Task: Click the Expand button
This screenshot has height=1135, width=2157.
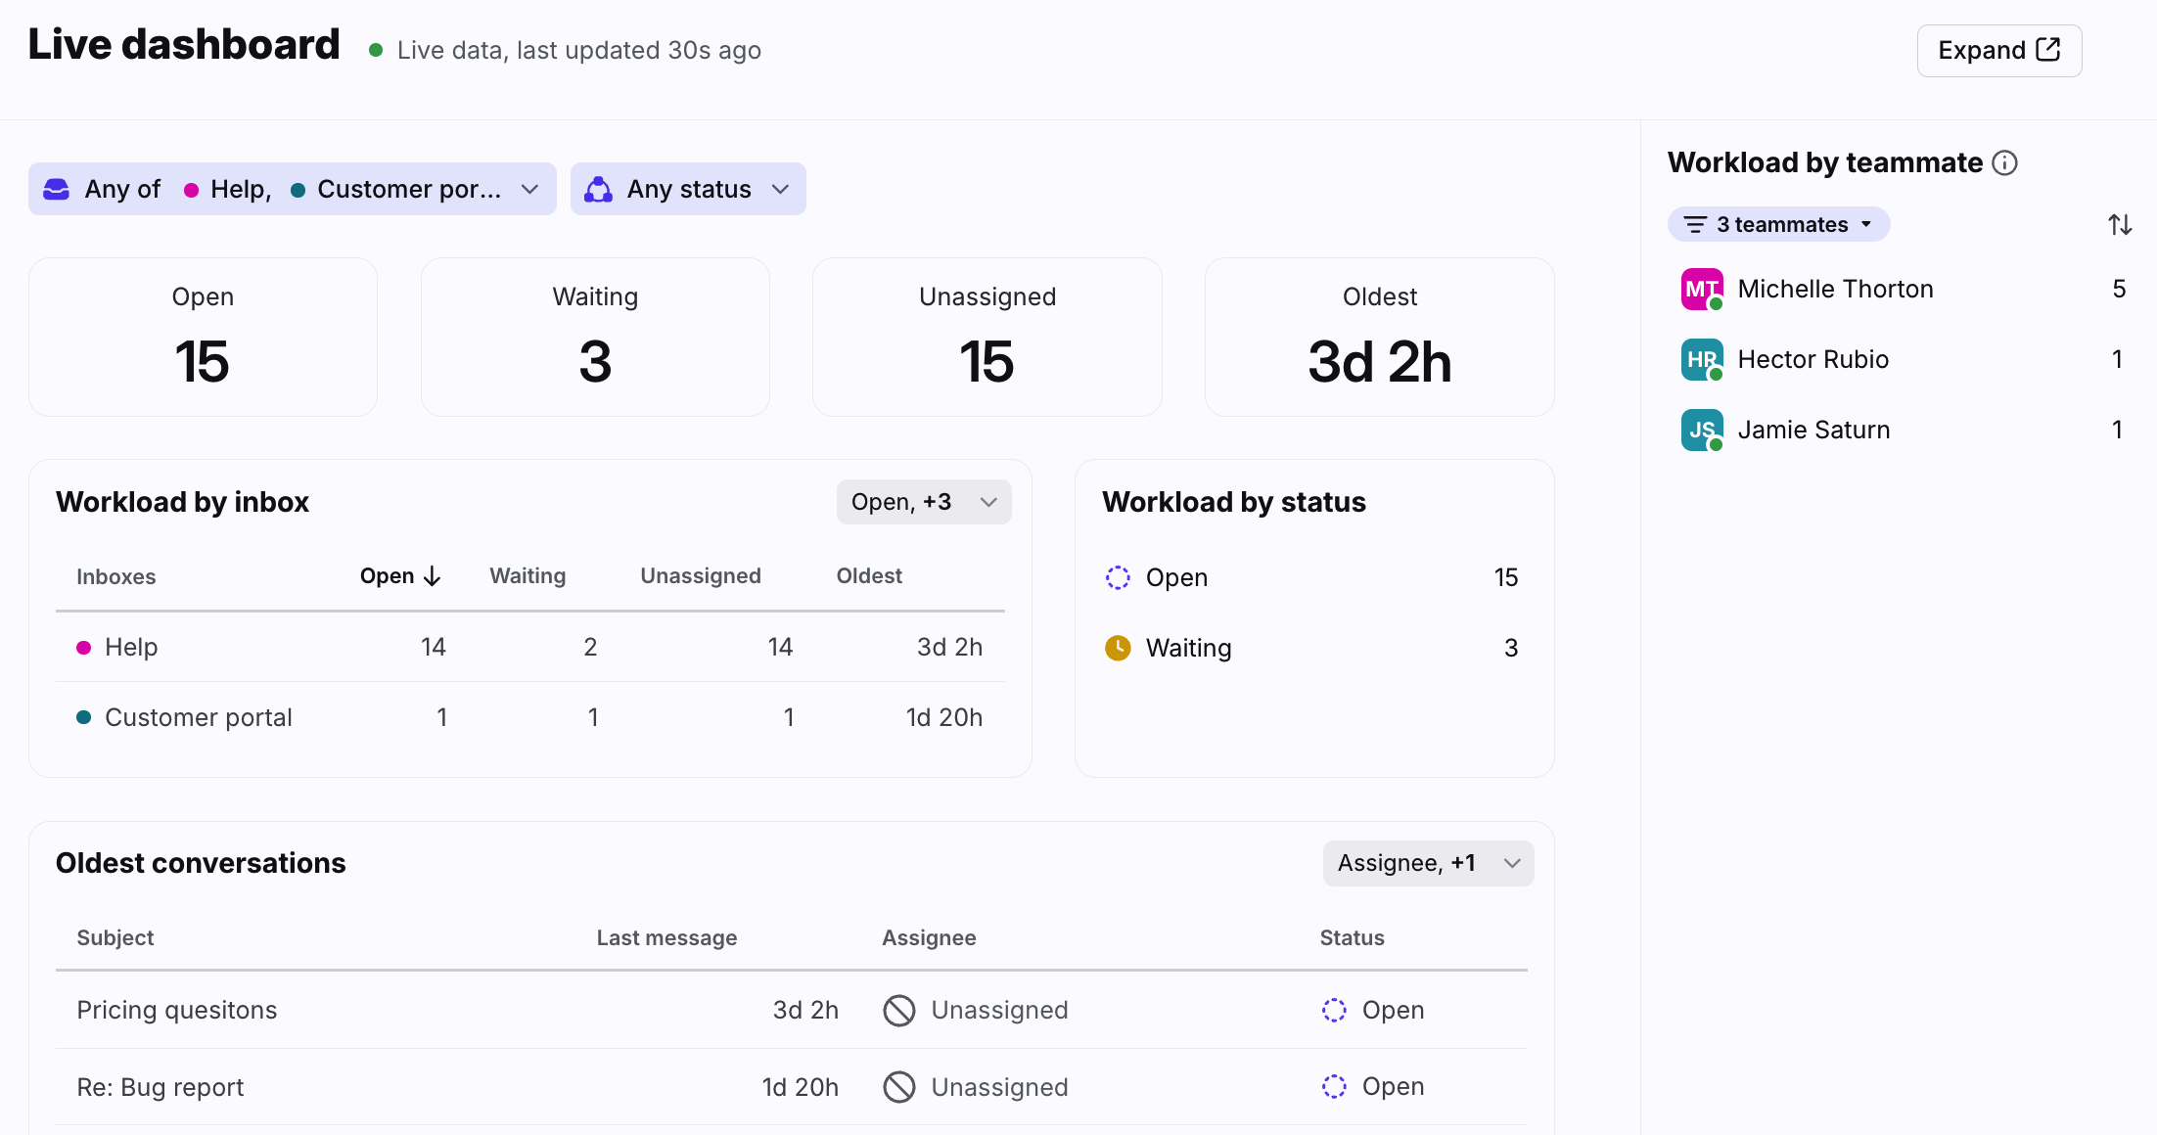Action: click(x=1998, y=51)
